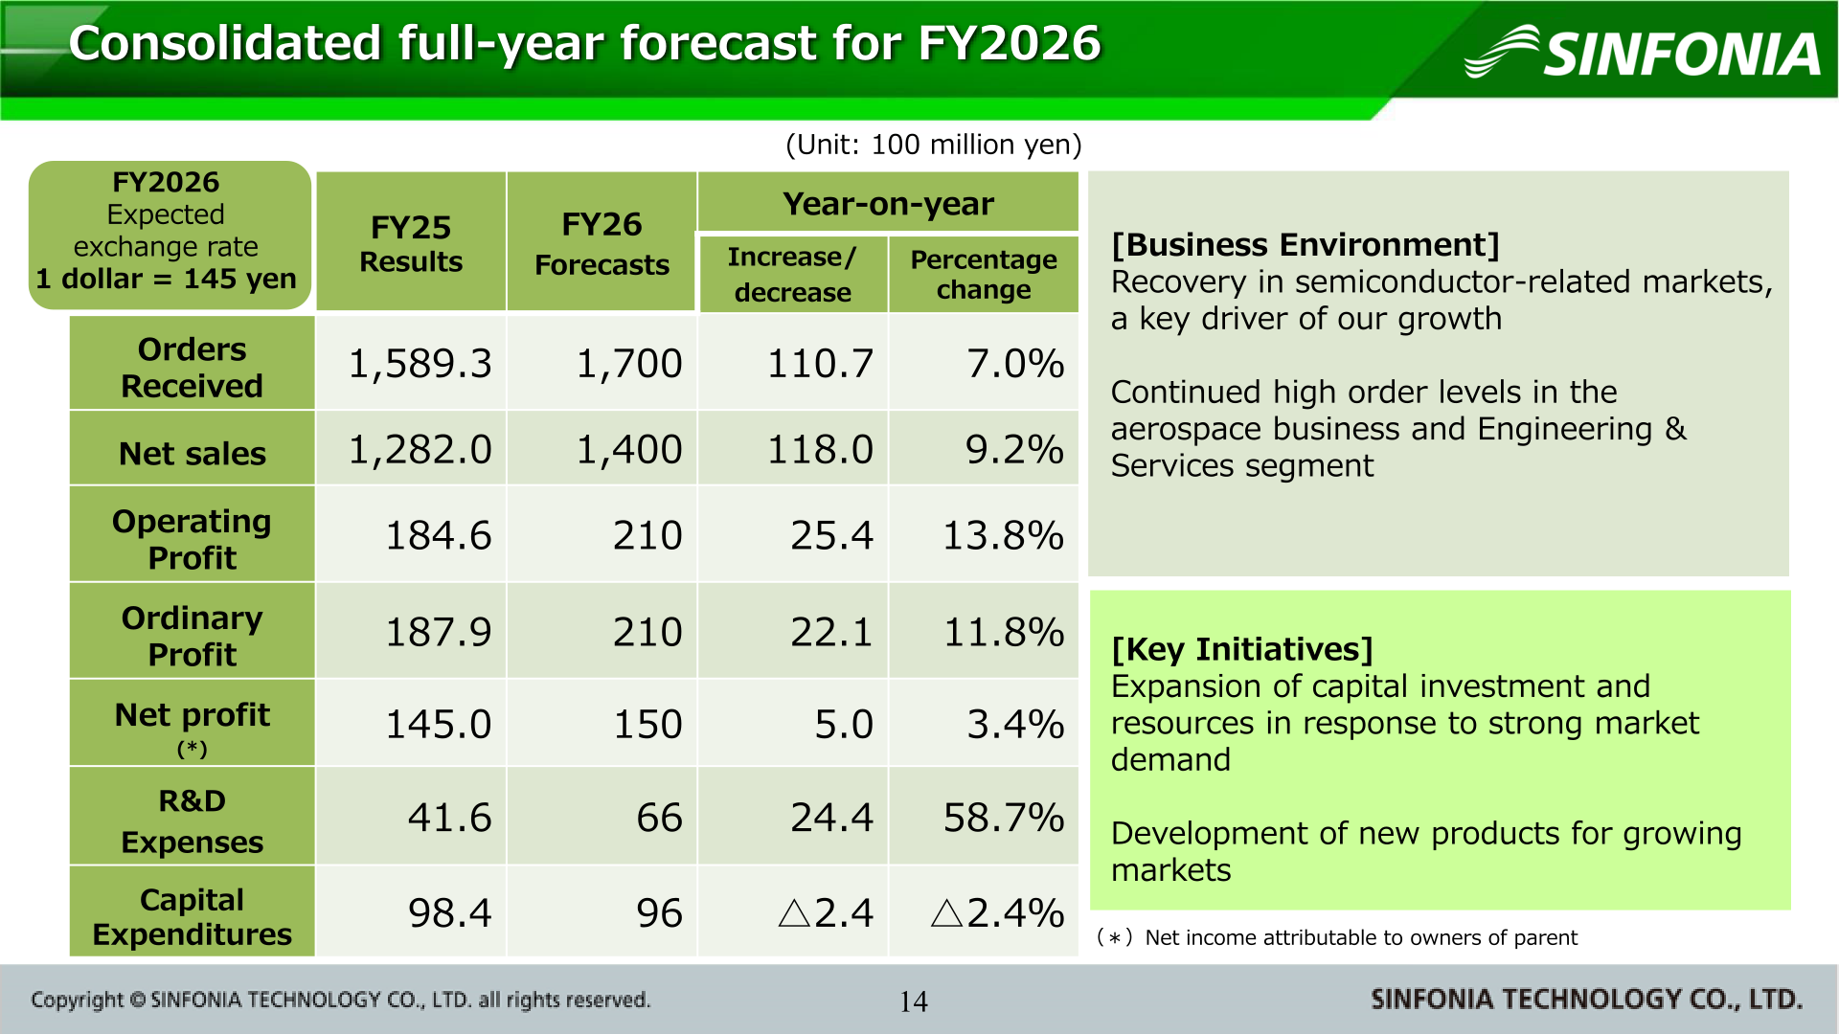The width and height of the screenshot is (1839, 1034).
Task: Select the 'Orders Received' row label
Action: pyautogui.click(x=192, y=365)
